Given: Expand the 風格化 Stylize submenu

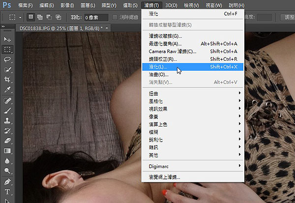Looking at the screenshot, I should [193, 101].
